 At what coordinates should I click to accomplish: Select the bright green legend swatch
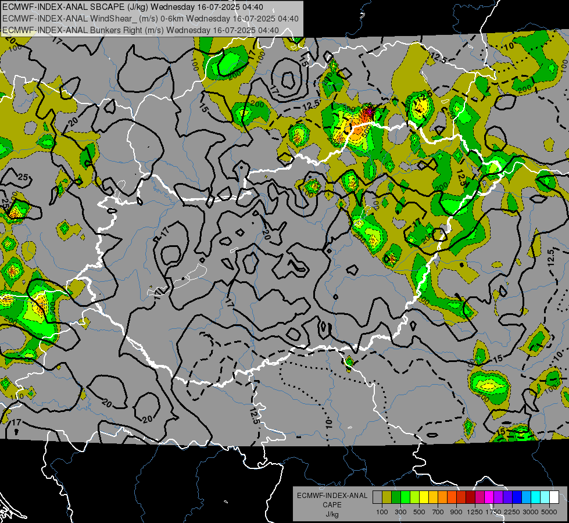click(405, 497)
